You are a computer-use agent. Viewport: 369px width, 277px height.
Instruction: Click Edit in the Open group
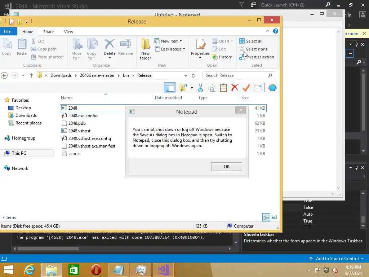pos(219,49)
